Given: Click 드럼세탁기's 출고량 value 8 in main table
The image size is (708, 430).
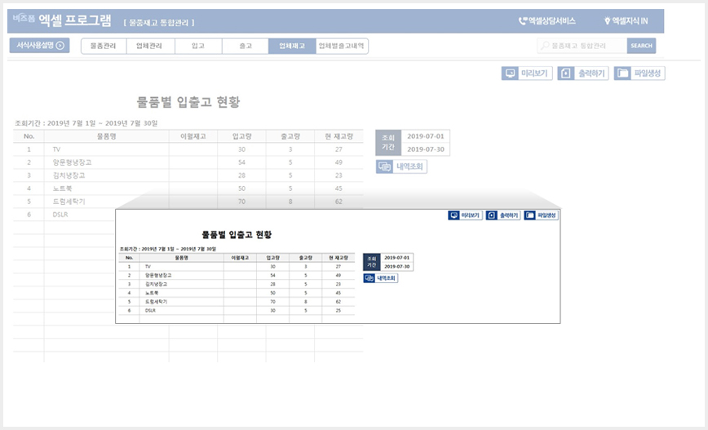Looking at the screenshot, I should coord(290,202).
